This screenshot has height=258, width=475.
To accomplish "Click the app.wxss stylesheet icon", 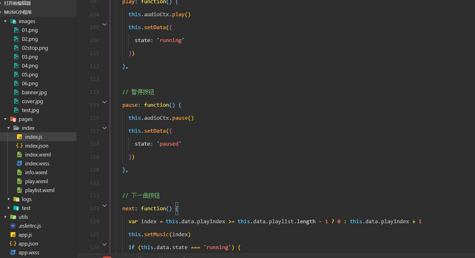I will [13, 252].
